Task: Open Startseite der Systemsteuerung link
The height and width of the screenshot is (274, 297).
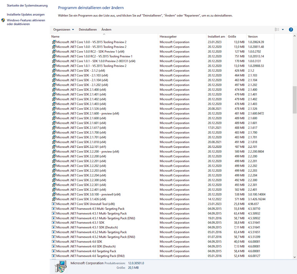Action: pyautogui.click(x=27, y=5)
